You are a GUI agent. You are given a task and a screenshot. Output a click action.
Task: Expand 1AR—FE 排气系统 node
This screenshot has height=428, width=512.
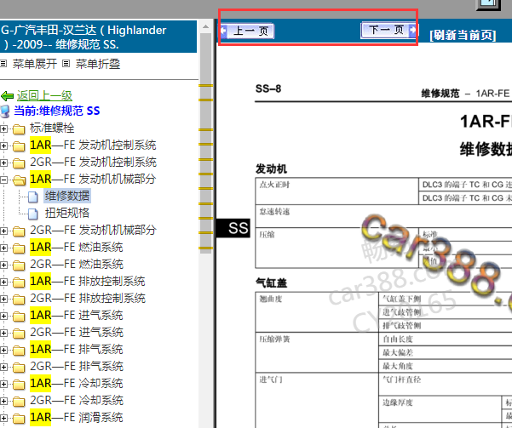pos(3,350)
